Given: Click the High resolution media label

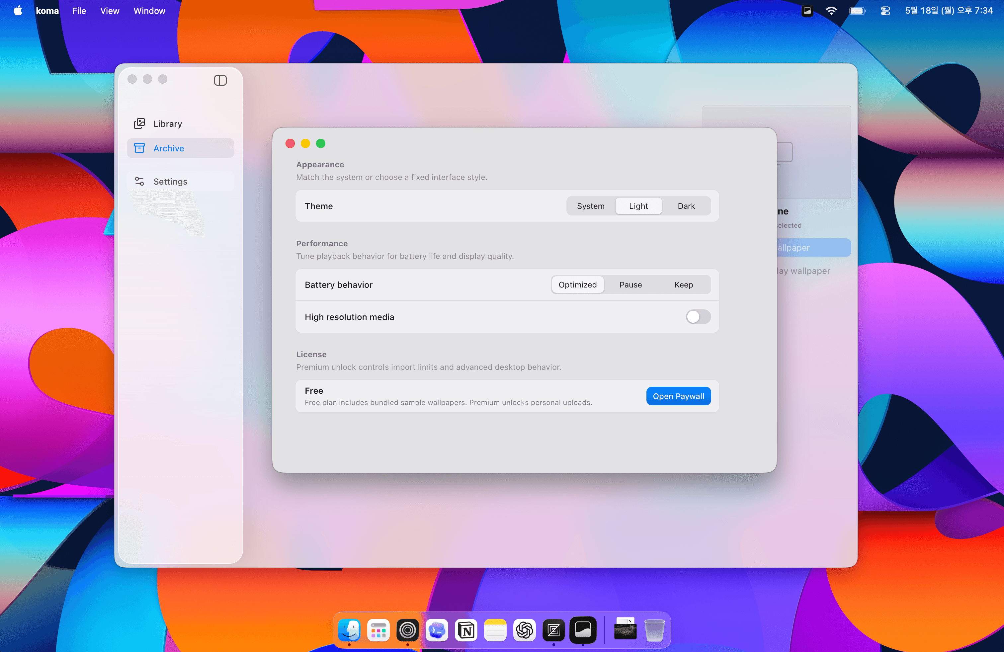Looking at the screenshot, I should coord(349,317).
